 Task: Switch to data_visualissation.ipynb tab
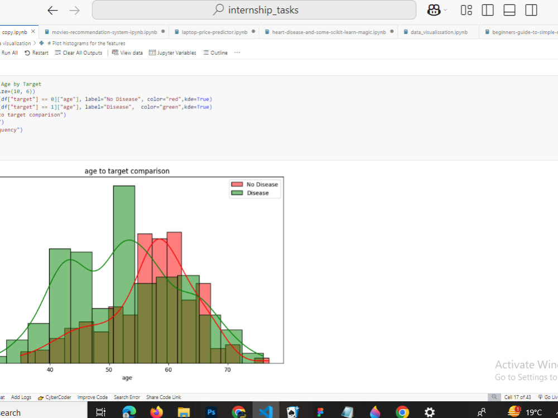point(439,32)
